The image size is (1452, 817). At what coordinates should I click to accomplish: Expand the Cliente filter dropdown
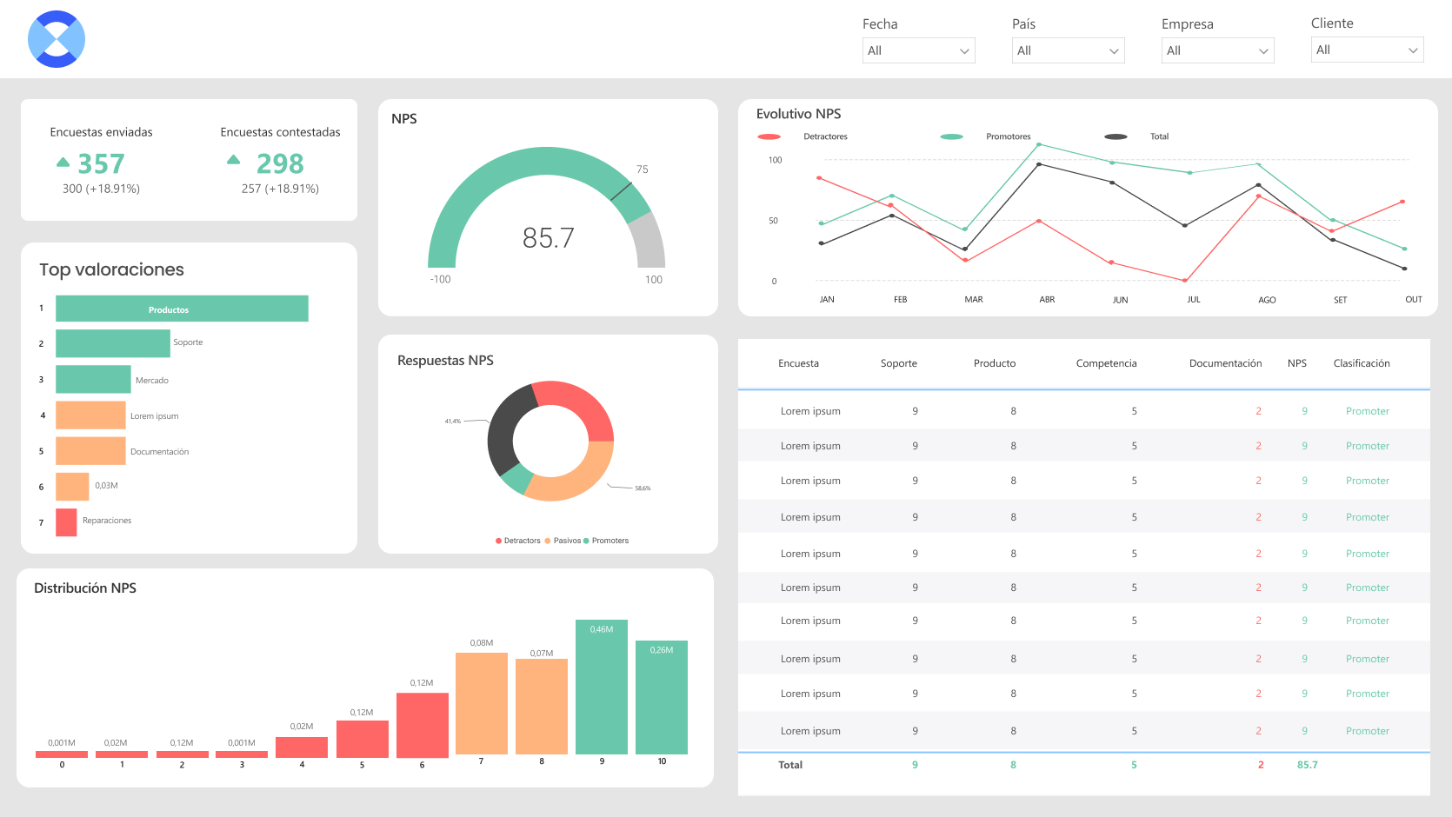pos(1367,50)
